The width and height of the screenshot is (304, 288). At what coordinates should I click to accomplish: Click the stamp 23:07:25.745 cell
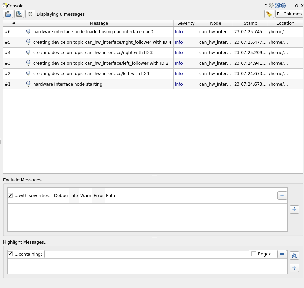coord(250,32)
